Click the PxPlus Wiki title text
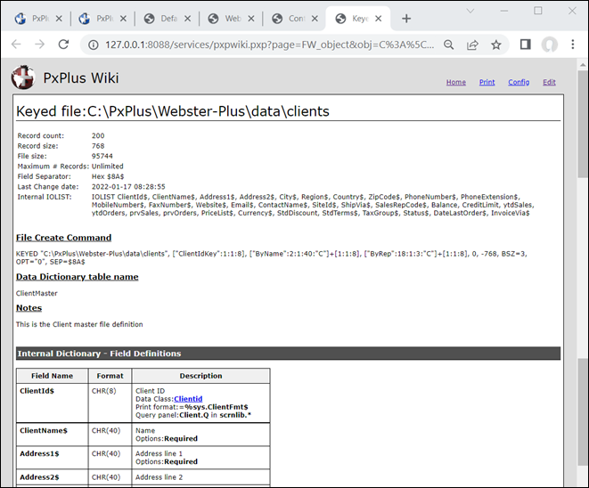Image resolution: width=589 pixels, height=488 pixels. (81, 78)
